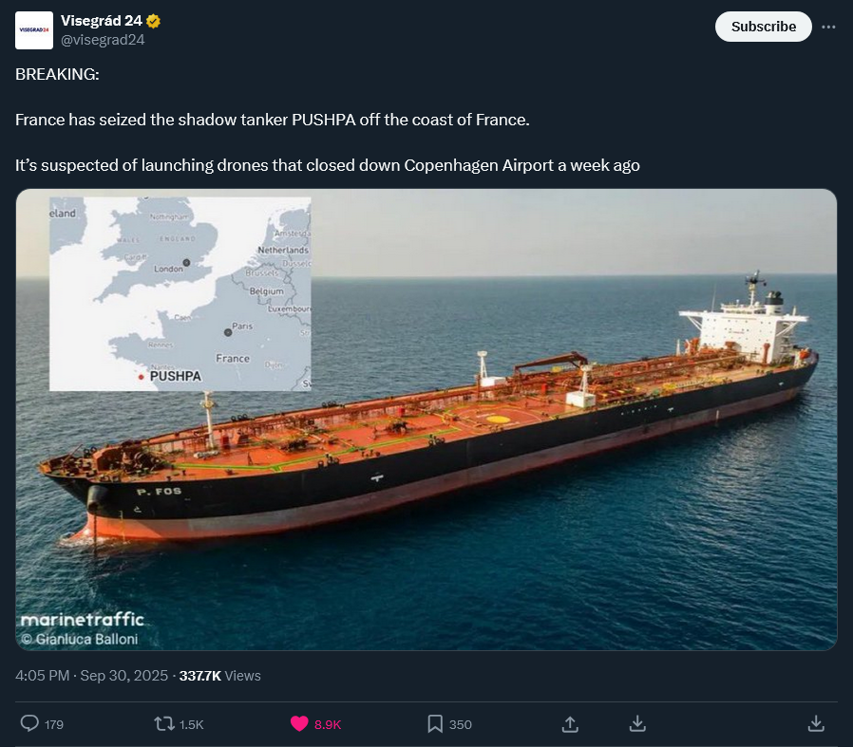Click the 1.5K reposts count
Viewport: 853px width, 747px height.
(191, 724)
